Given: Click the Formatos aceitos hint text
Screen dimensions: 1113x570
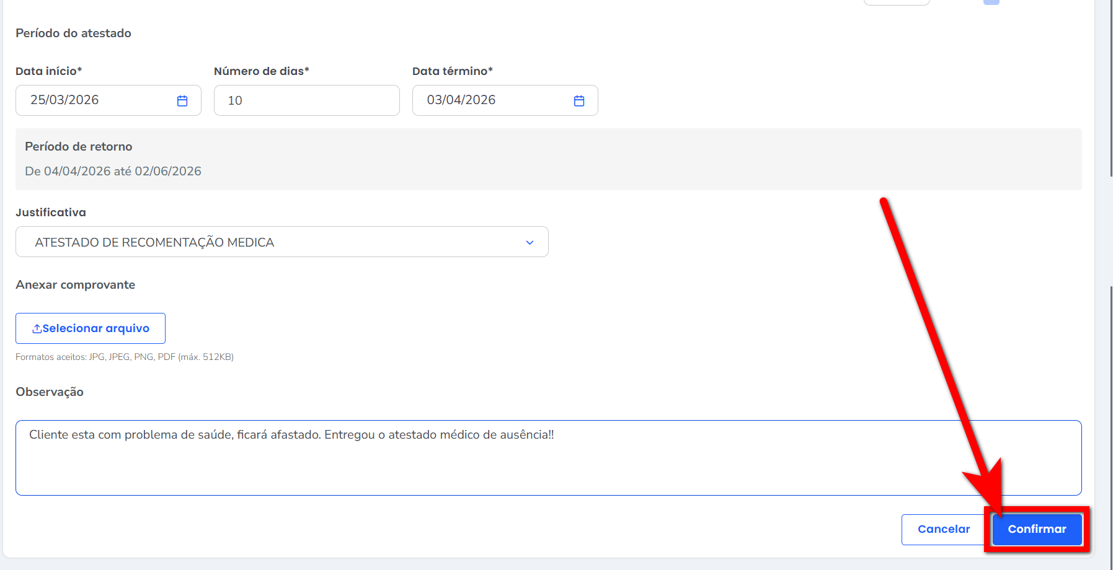Looking at the screenshot, I should (125, 357).
